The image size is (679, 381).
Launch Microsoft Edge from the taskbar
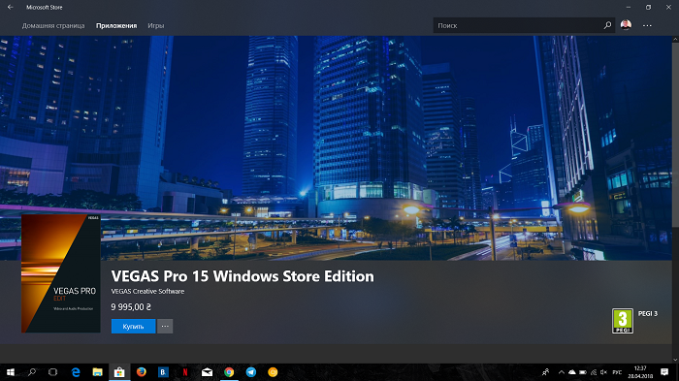coord(76,372)
